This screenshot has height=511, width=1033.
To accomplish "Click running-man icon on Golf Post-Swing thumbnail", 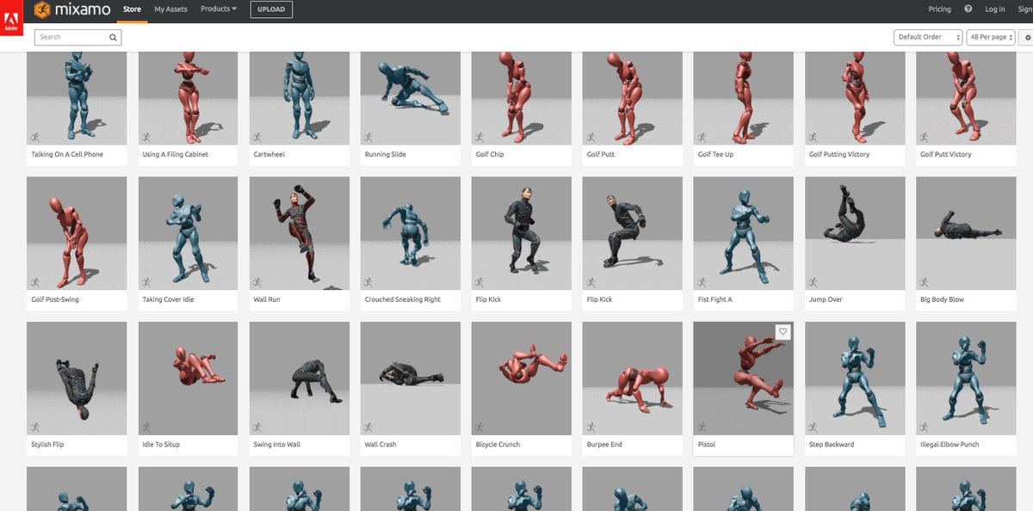I will point(34,282).
